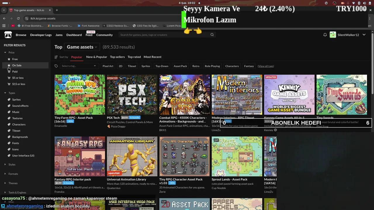Open a new browser tab
This screenshot has height=210, width=374.
(x=57, y=10)
